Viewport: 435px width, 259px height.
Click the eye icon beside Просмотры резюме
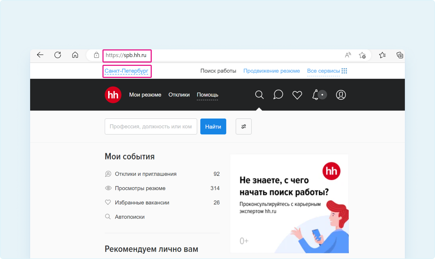click(108, 188)
